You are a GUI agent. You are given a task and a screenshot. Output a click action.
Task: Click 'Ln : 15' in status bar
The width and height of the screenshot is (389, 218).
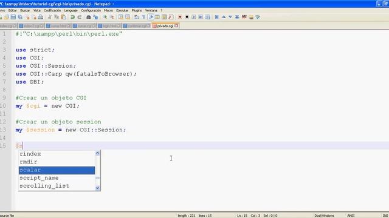click(242, 216)
